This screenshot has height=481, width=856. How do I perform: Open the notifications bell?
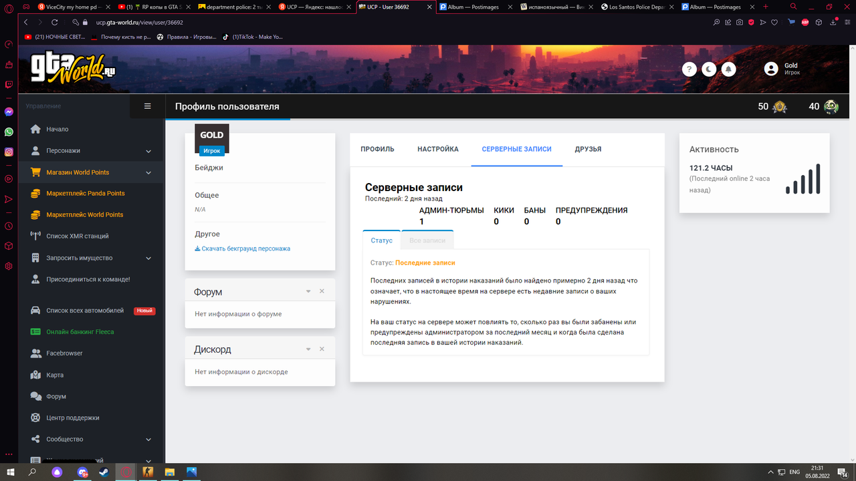point(728,69)
